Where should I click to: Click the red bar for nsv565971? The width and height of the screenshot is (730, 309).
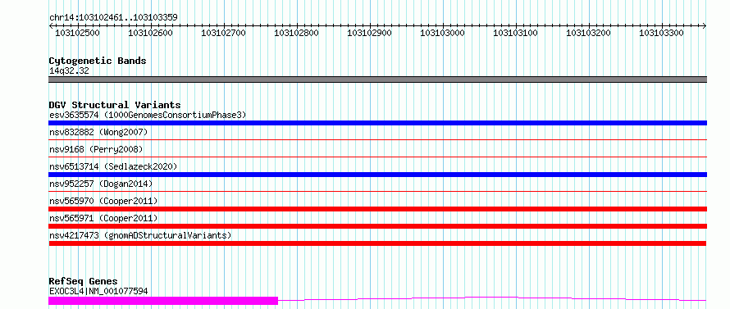click(377, 226)
